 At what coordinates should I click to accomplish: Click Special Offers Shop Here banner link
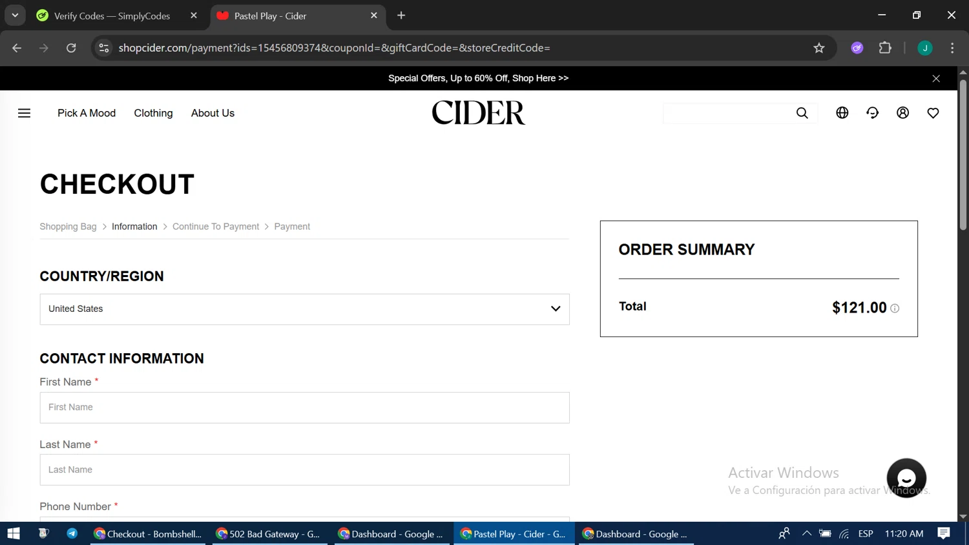point(478,78)
